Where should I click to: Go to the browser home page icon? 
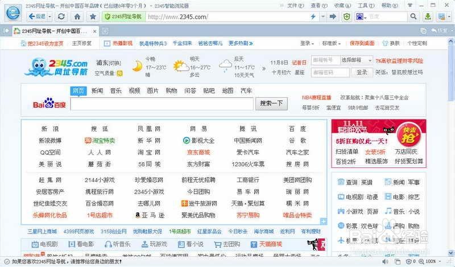[77, 17]
